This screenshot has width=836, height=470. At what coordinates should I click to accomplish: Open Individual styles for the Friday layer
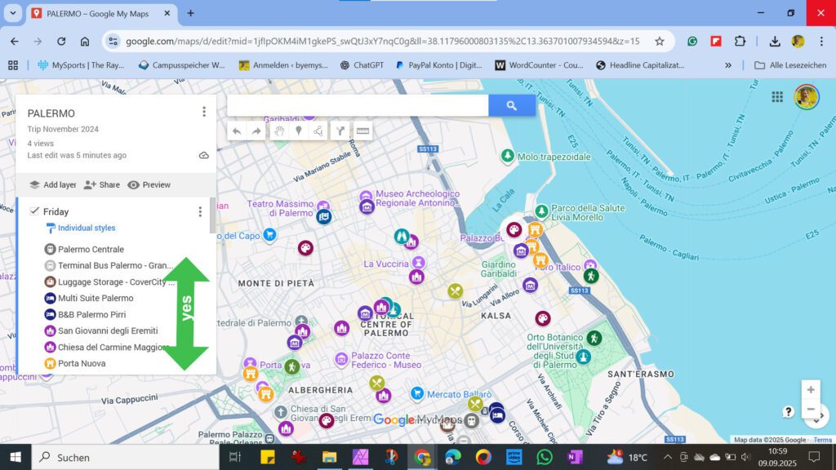pyautogui.click(x=85, y=228)
